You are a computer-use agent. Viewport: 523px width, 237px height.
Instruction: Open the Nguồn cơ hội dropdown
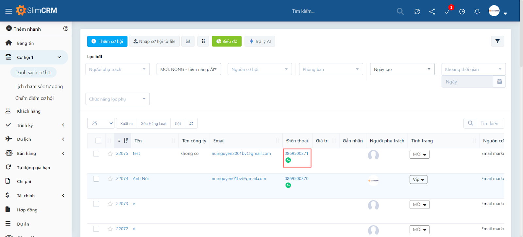pos(260,69)
